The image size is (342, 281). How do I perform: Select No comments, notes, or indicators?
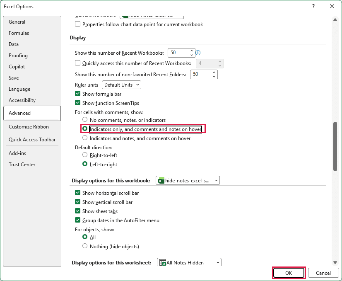85,120
